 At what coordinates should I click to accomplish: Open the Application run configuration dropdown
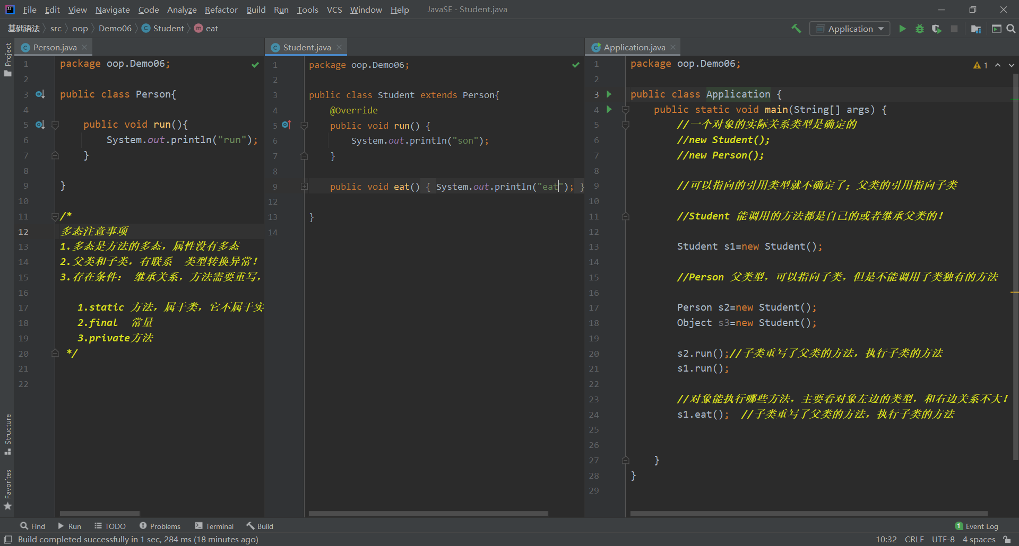(x=850, y=29)
